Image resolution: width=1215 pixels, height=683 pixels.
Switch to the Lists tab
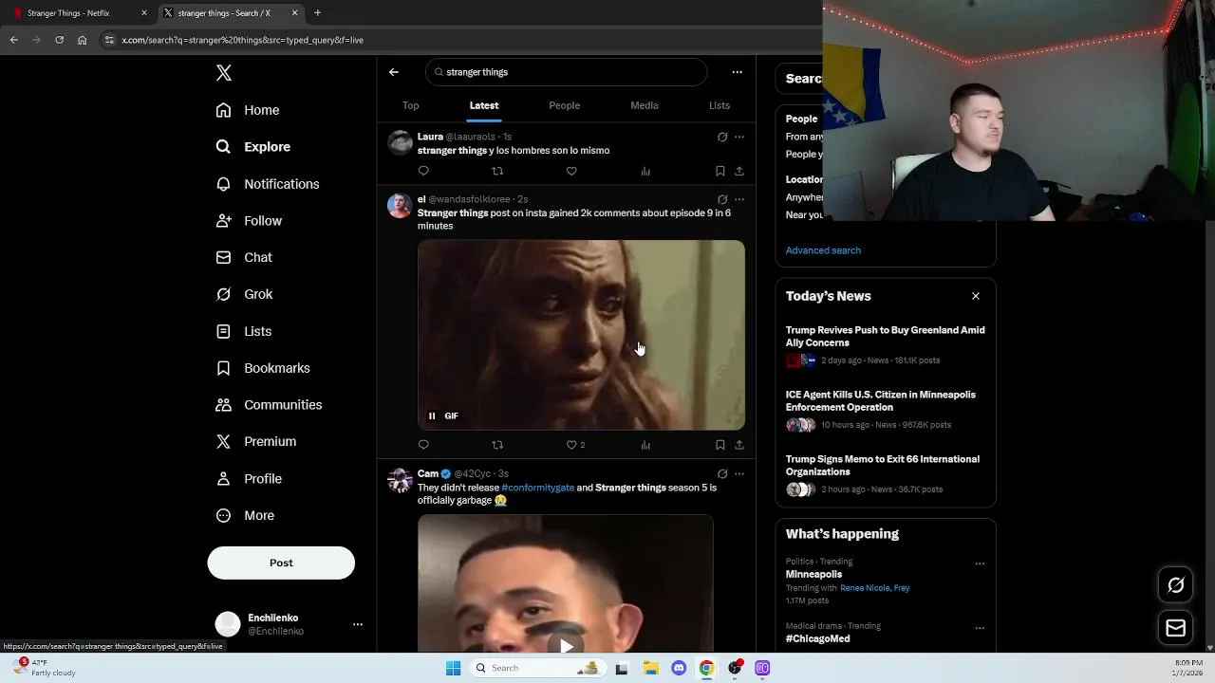pyautogui.click(x=720, y=105)
